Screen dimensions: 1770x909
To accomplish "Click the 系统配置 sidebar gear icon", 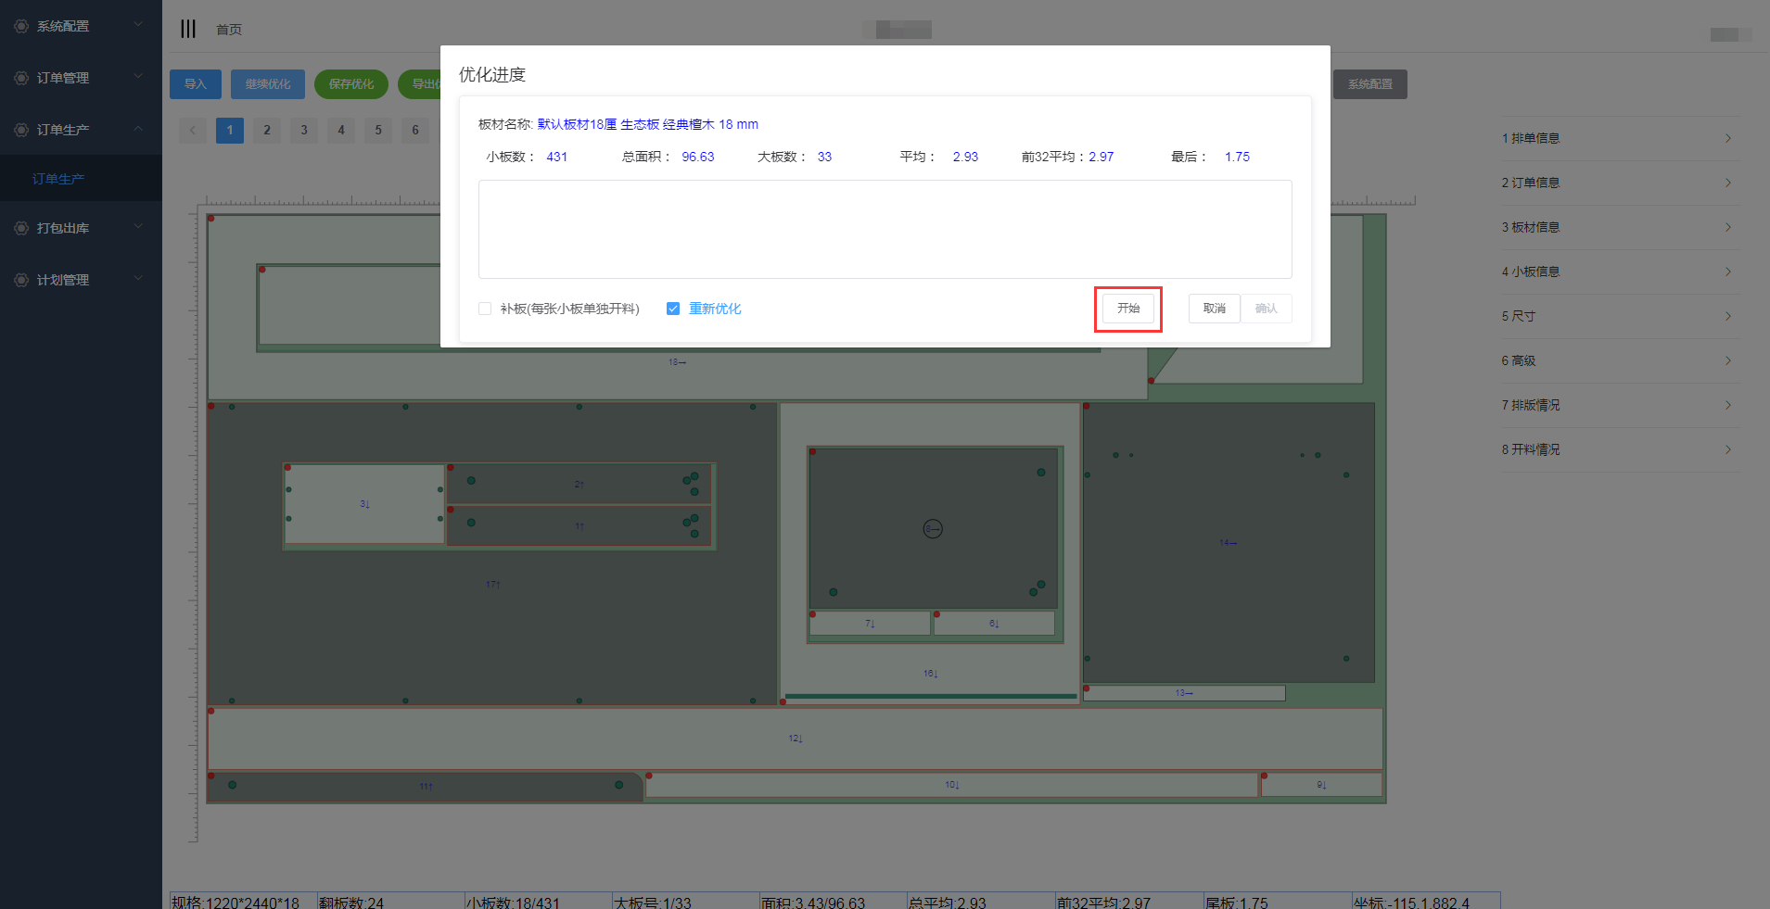I will [x=21, y=26].
